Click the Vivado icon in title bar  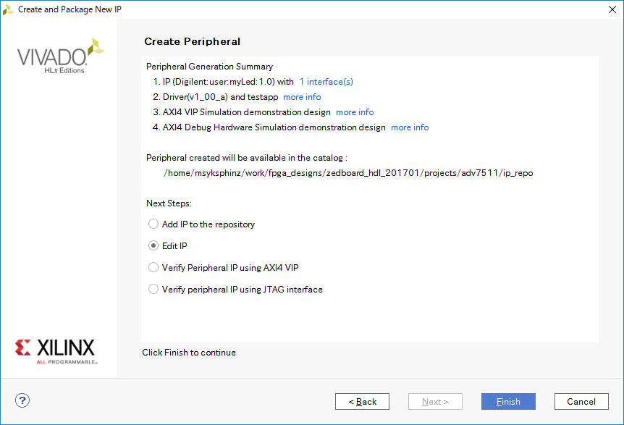(x=8, y=9)
